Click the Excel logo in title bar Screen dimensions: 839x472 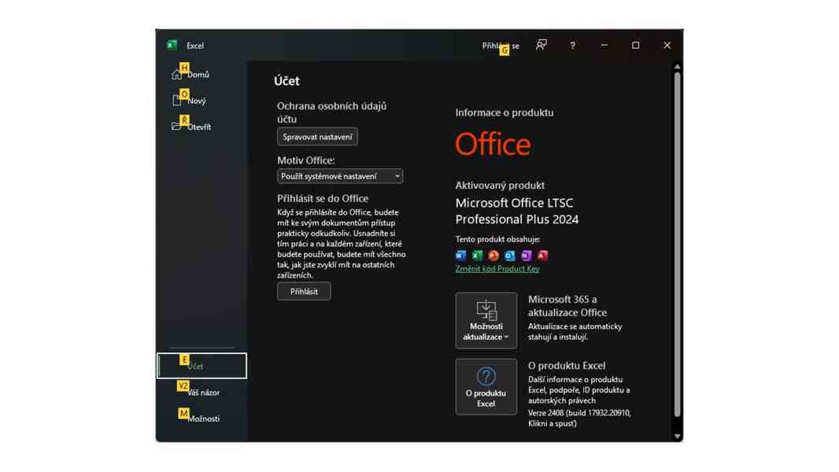172,45
